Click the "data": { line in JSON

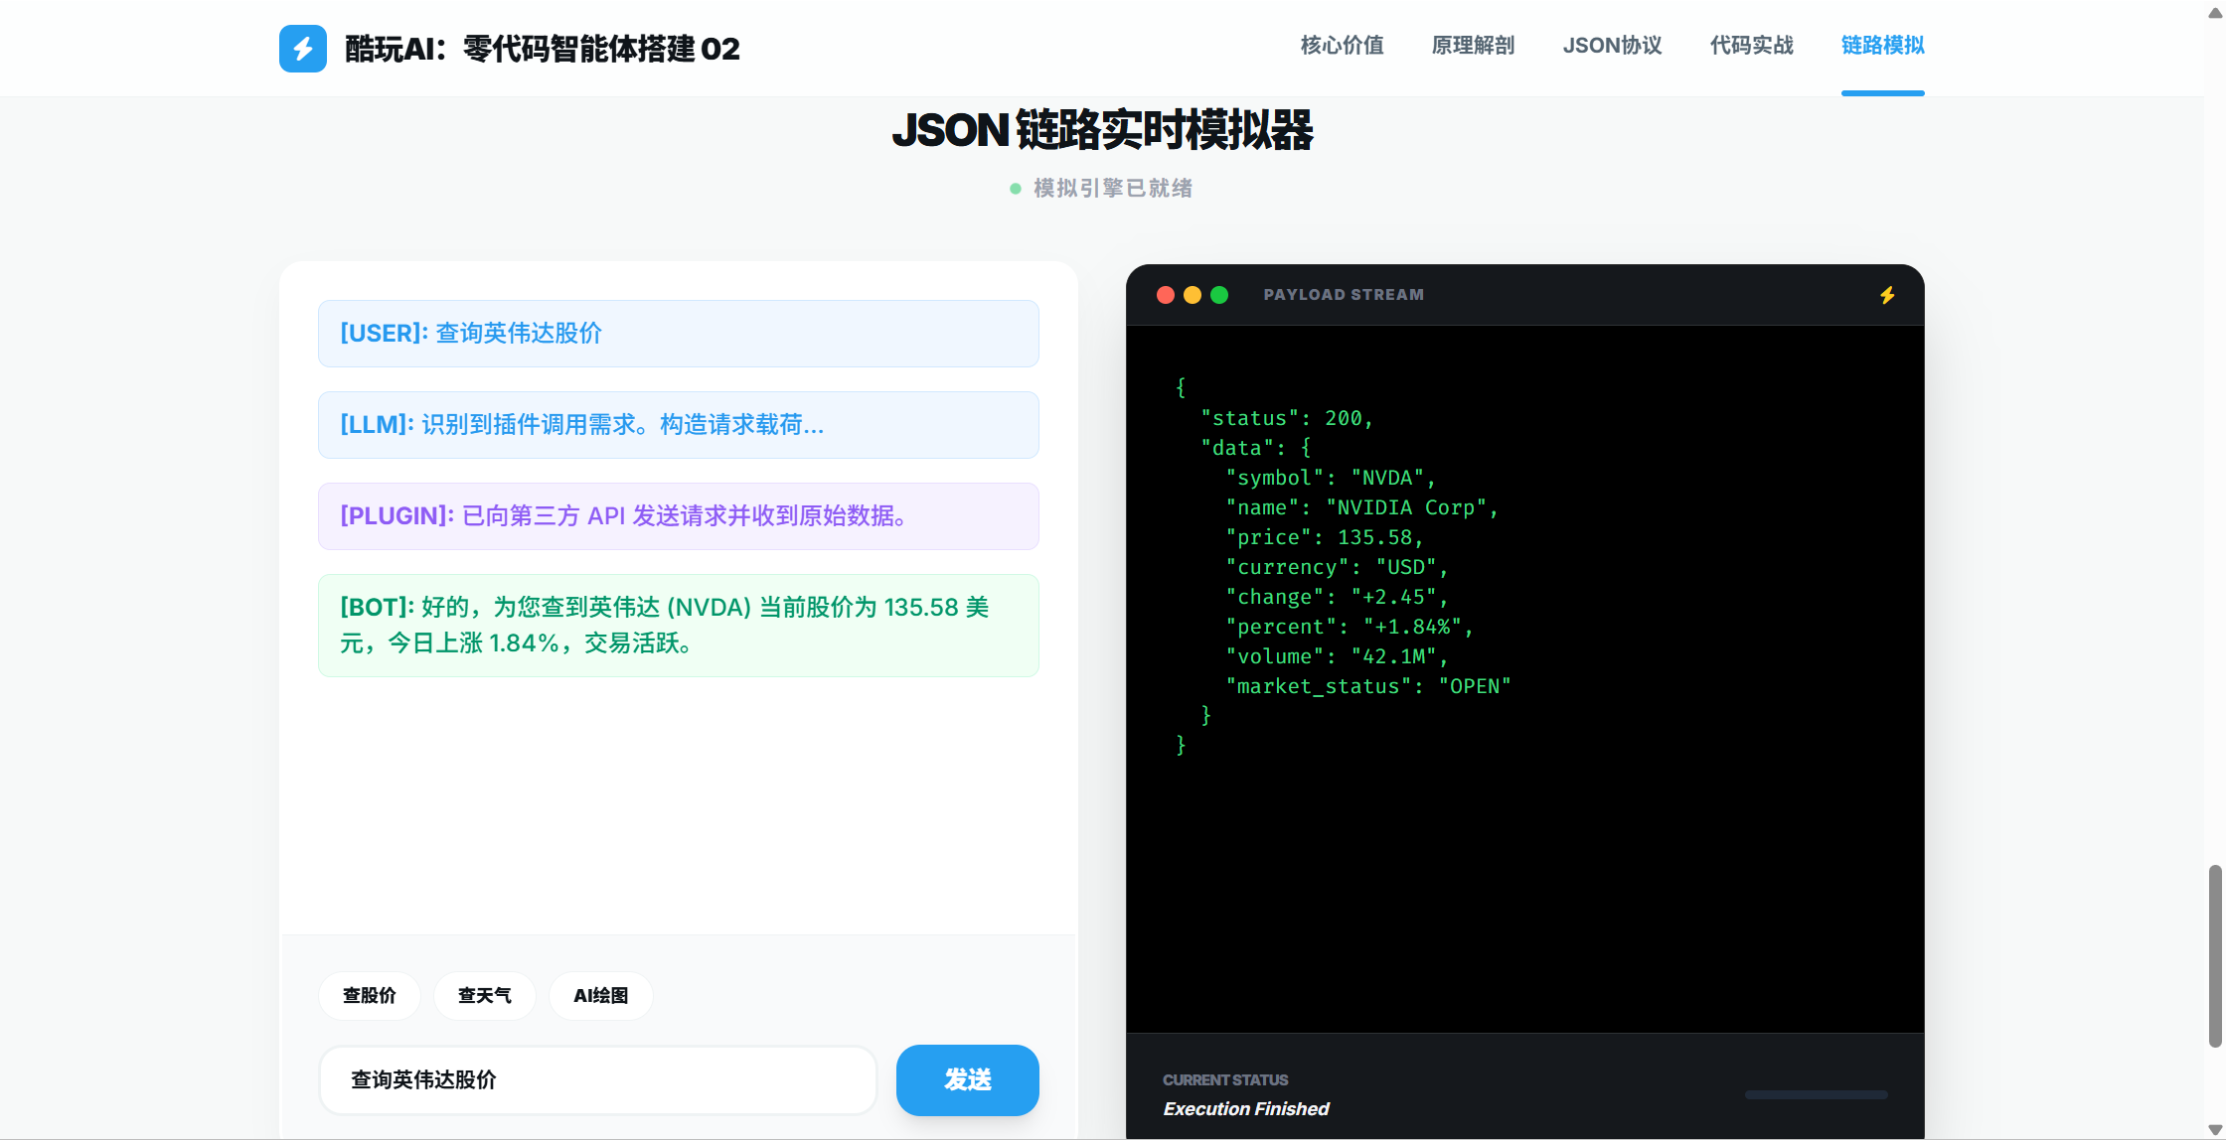(1256, 449)
